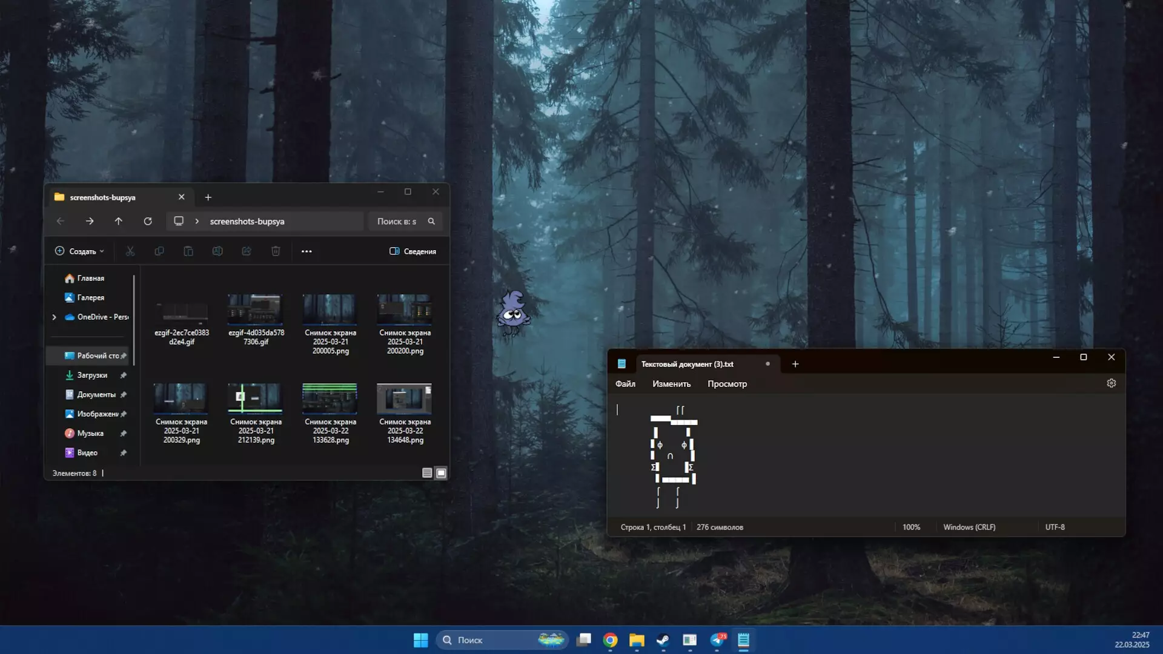Click the Delete trash icon in Explorer toolbar

[x=276, y=251]
